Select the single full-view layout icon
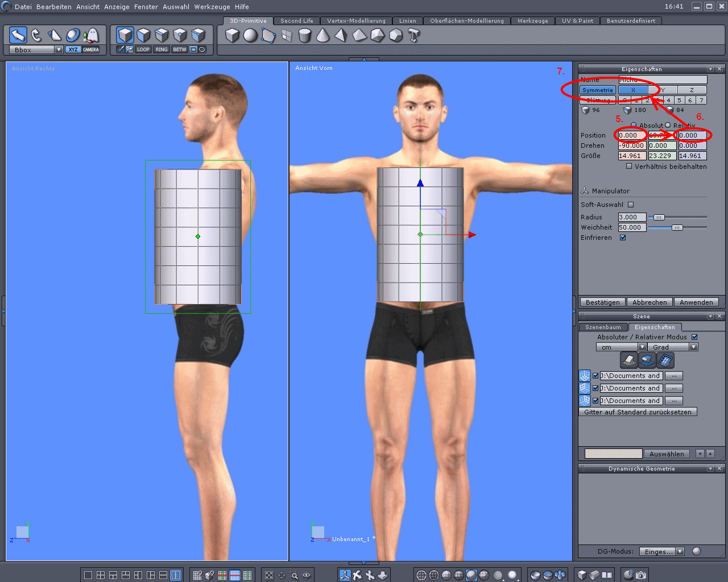728x582 pixels. [88, 575]
